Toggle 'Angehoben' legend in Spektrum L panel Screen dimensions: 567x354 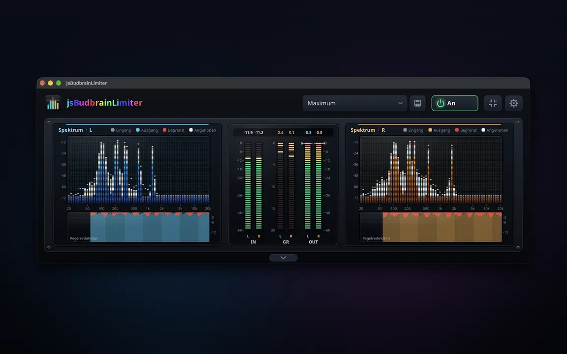tap(202, 130)
